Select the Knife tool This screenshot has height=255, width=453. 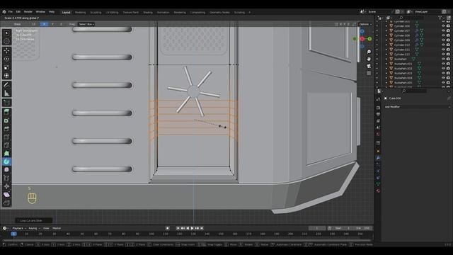pyautogui.click(x=6, y=145)
